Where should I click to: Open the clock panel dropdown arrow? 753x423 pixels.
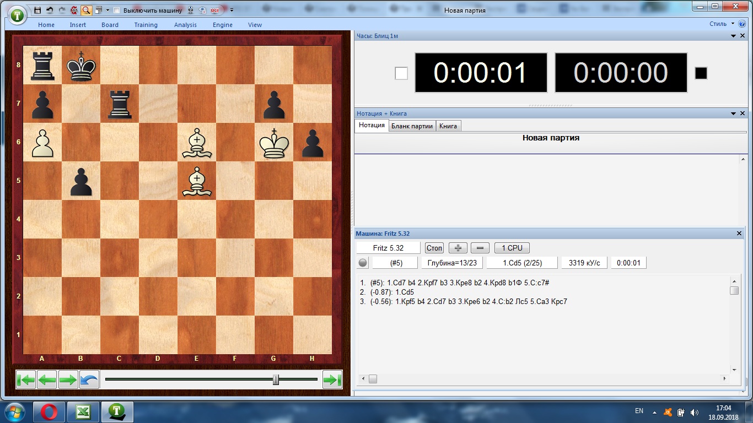[734, 36]
